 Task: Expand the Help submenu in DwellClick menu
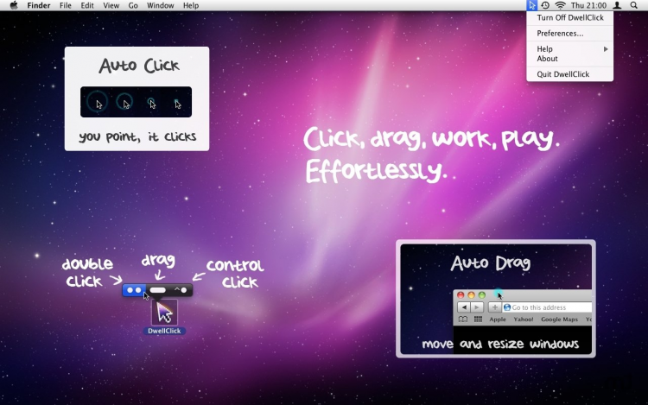570,48
